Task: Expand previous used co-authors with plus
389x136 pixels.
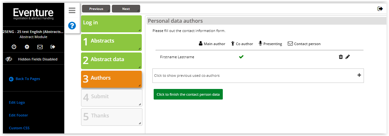Action: [x=359, y=75]
